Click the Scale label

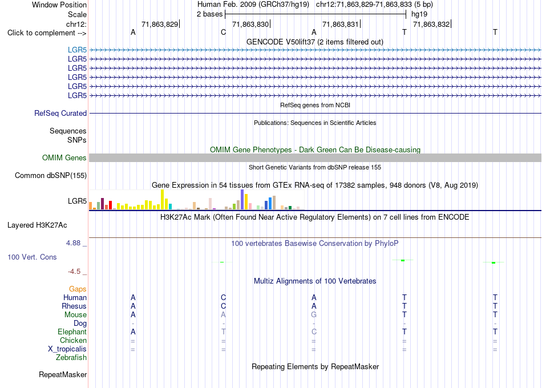[x=77, y=14]
